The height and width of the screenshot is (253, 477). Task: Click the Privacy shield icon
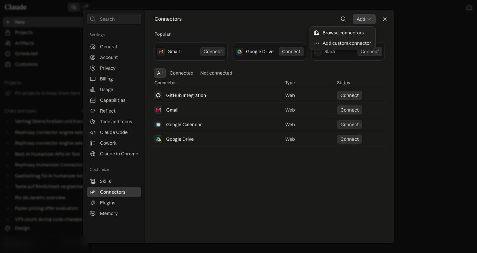click(x=93, y=68)
